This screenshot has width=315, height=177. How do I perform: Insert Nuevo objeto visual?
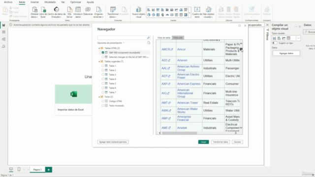[x=139, y=12]
